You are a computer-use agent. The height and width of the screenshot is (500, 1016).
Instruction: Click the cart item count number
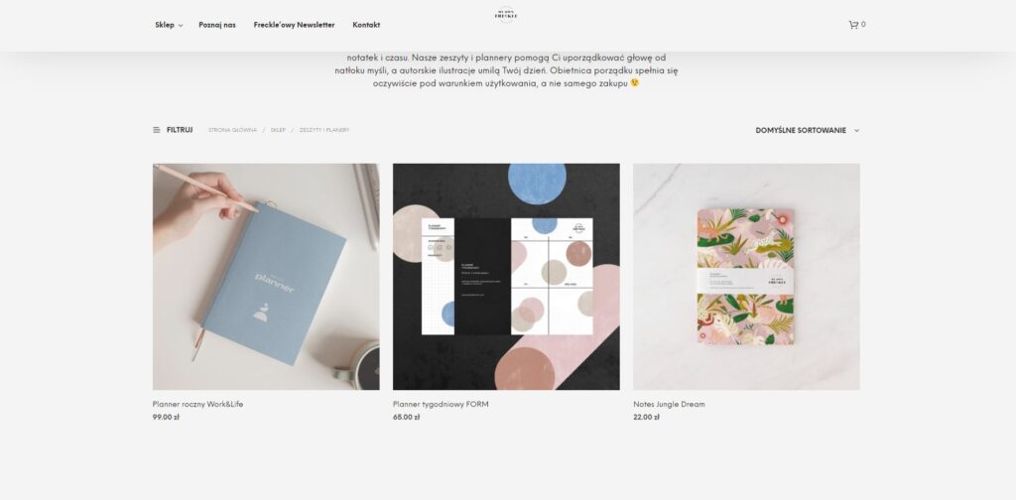point(863,25)
